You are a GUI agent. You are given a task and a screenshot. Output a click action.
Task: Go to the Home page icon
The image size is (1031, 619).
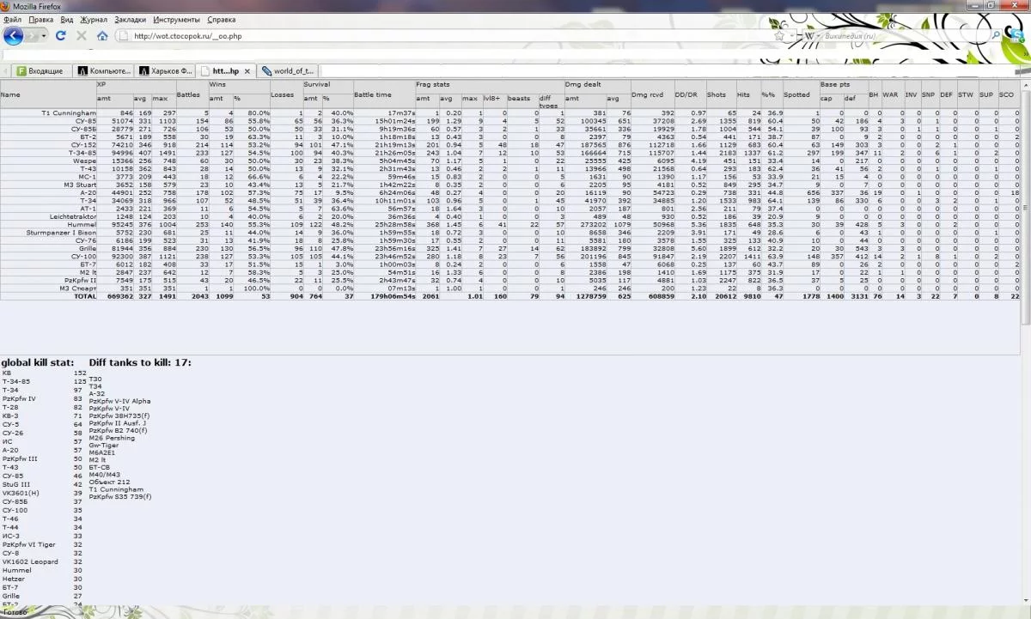tap(102, 36)
